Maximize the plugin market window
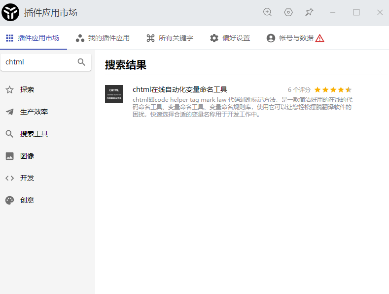 (x=356, y=12)
